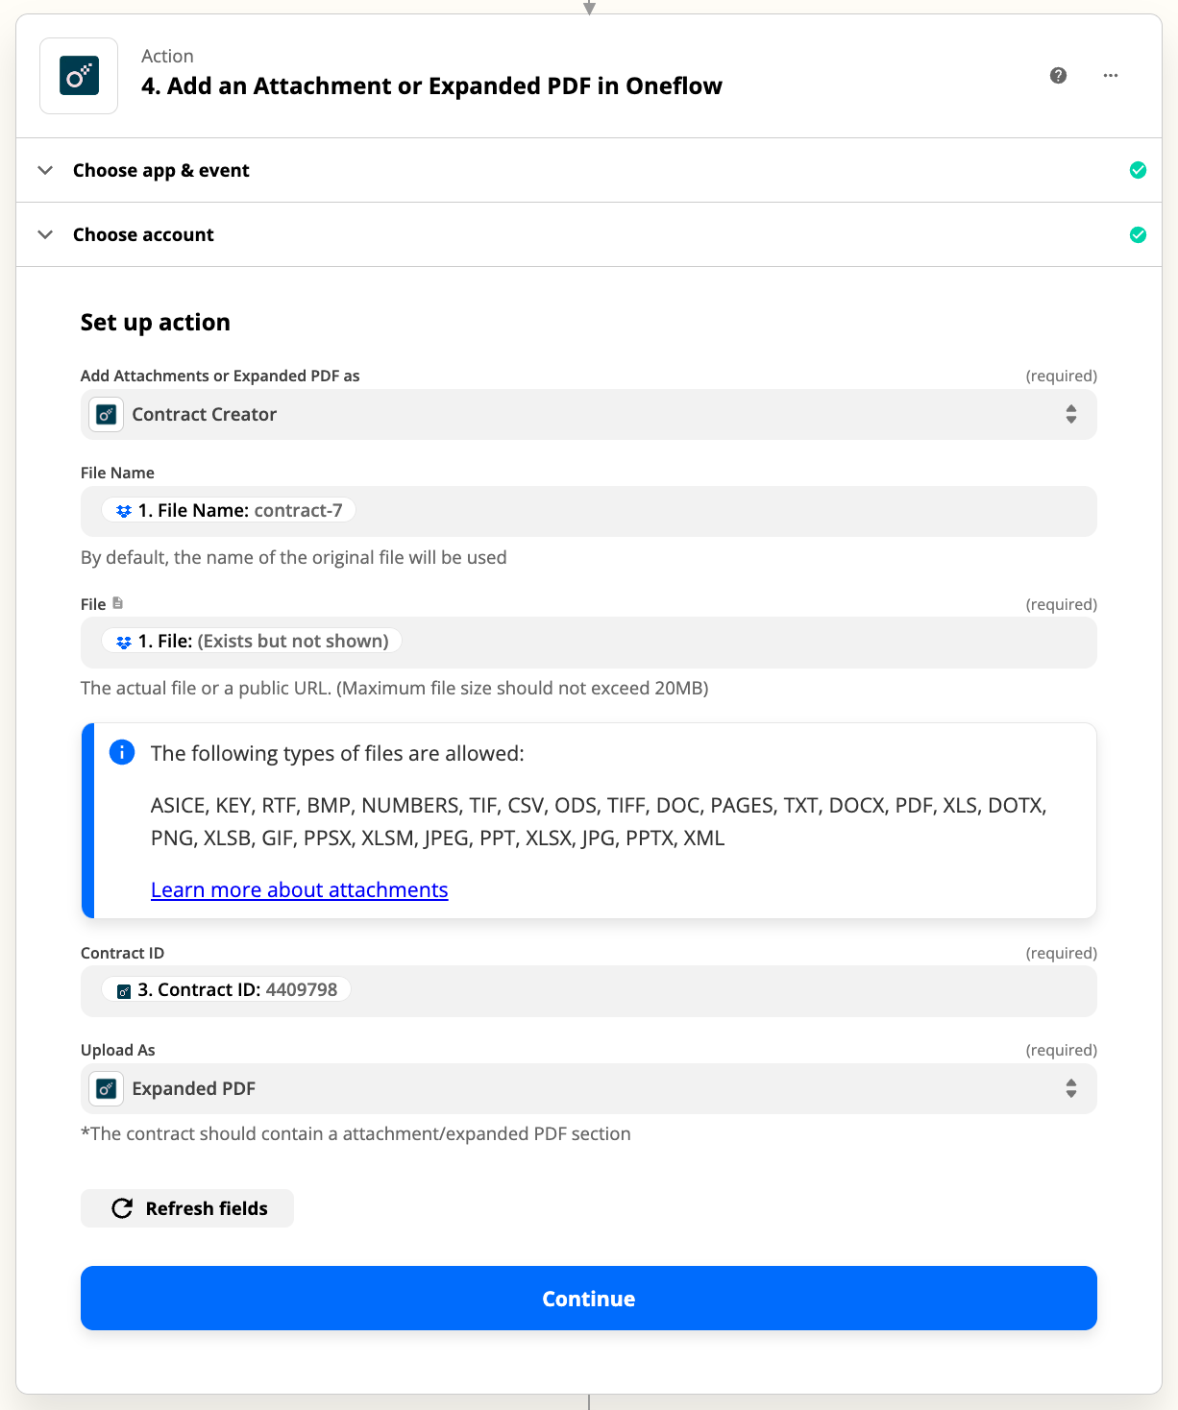Image resolution: width=1178 pixels, height=1410 pixels.
Task: Click the Oneflow icon in Contract ID pill
Action: (x=123, y=989)
